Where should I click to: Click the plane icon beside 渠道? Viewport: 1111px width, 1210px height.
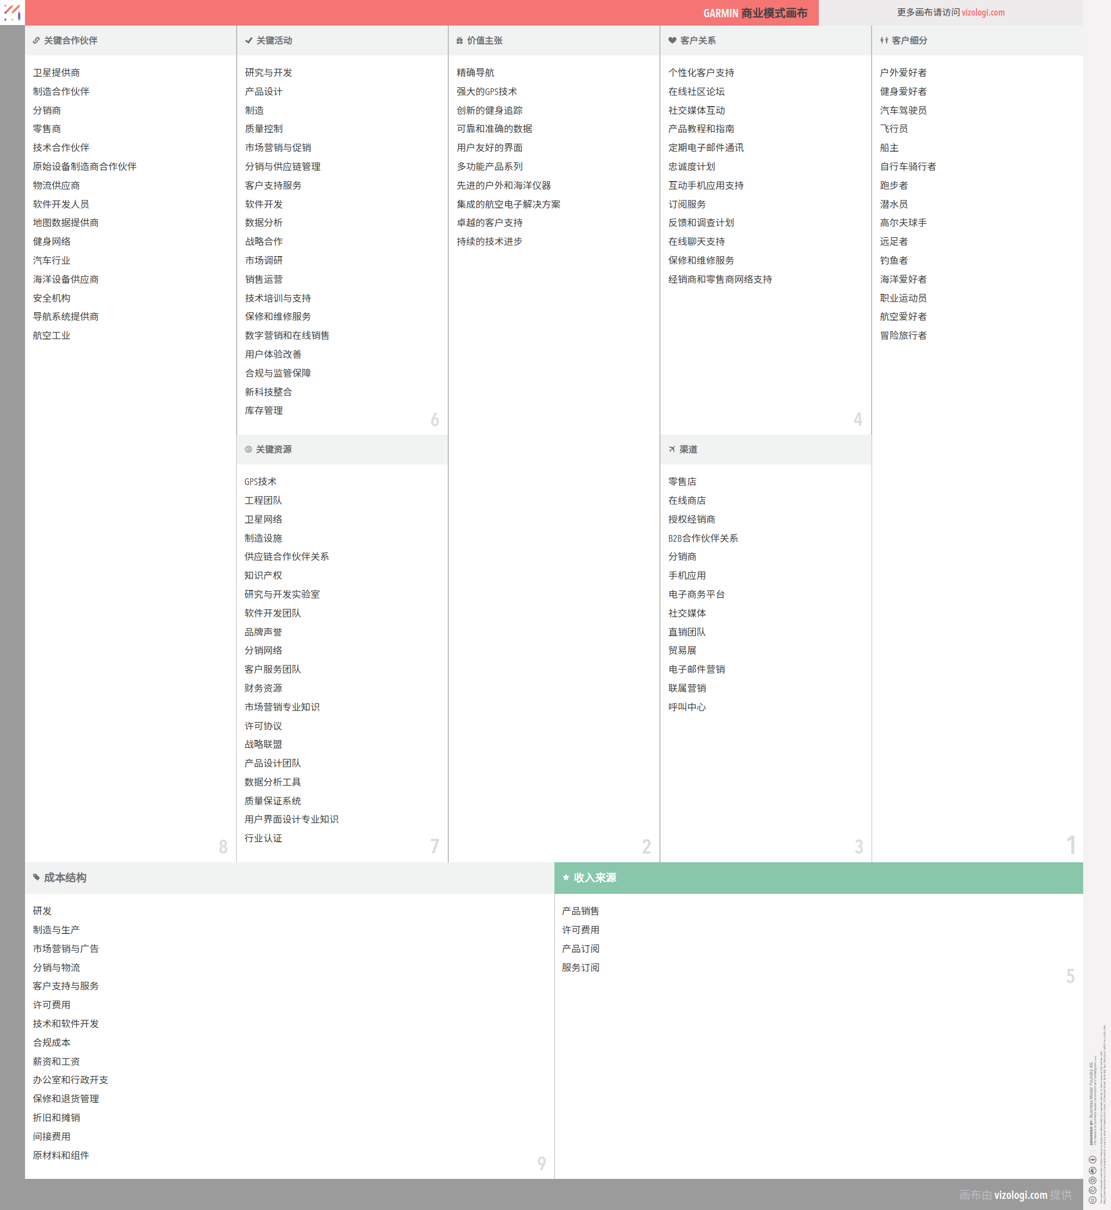[672, 449]
